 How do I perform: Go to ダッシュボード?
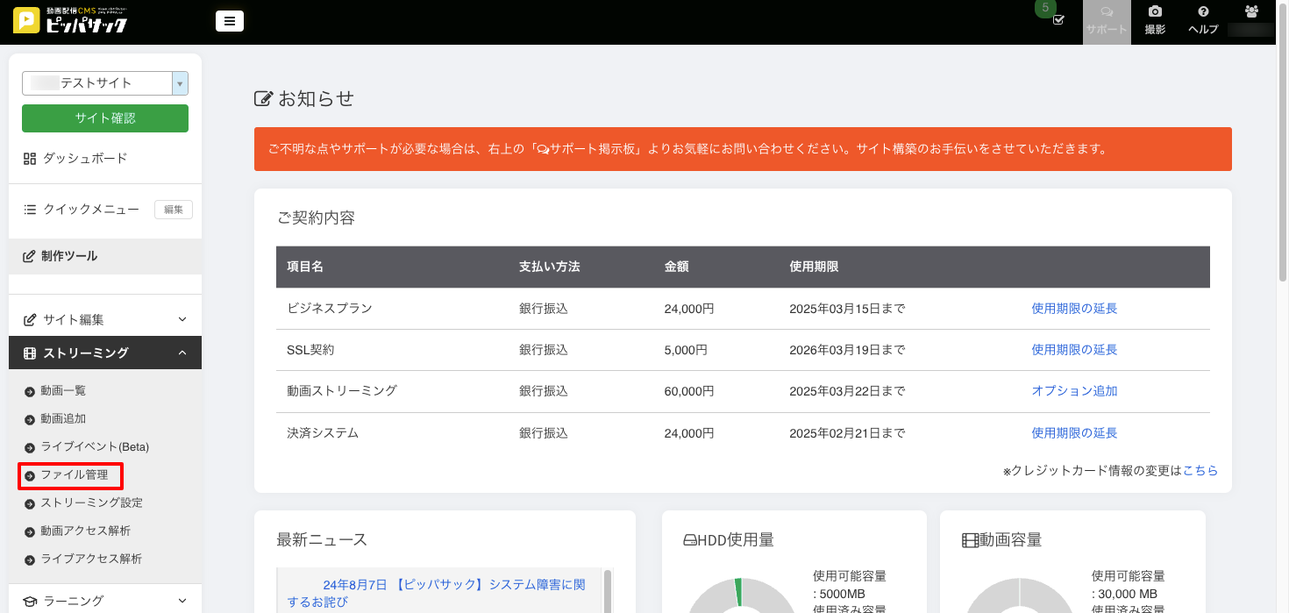[76, 159]
